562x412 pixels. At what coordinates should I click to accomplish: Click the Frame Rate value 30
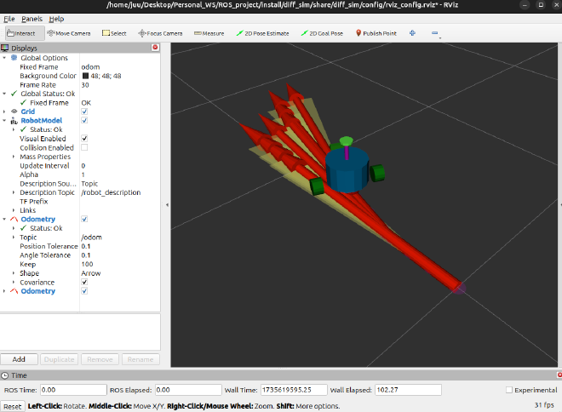click(85, 85)
